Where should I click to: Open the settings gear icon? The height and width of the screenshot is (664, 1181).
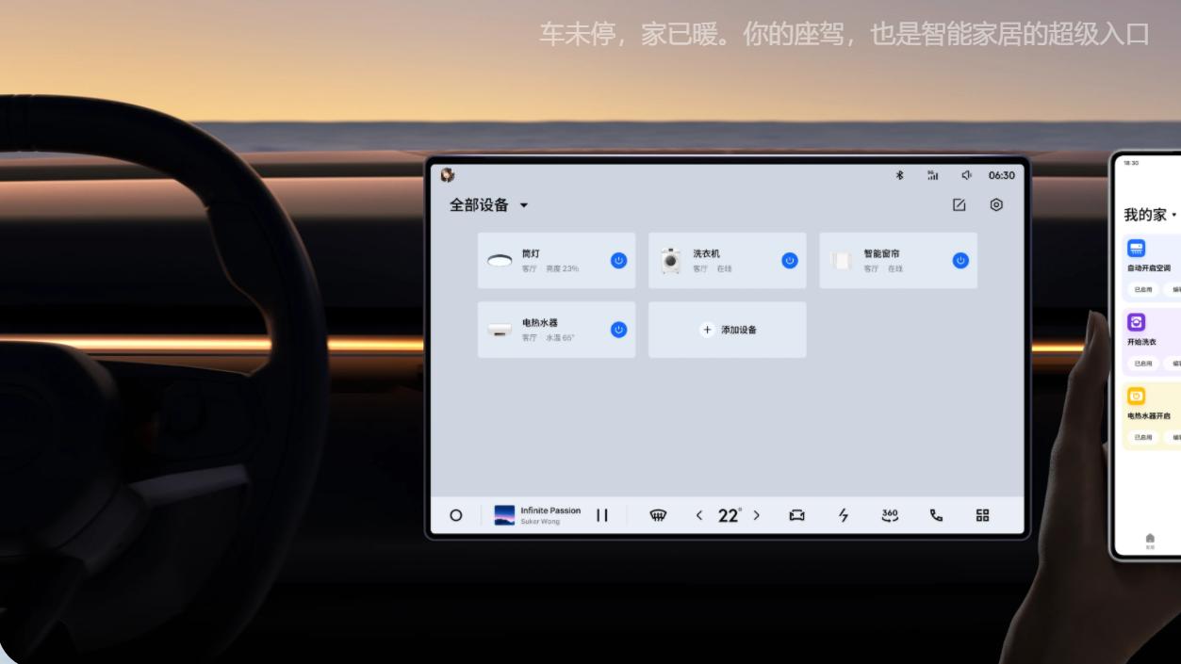(x=994, y=205)
